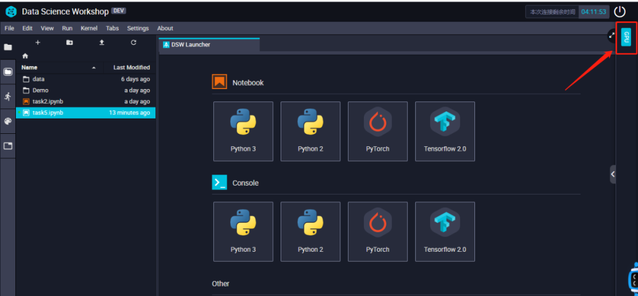638x296 pixels.
Task: Open the running kernels sidebar icon
Action: tap(8, 97)
